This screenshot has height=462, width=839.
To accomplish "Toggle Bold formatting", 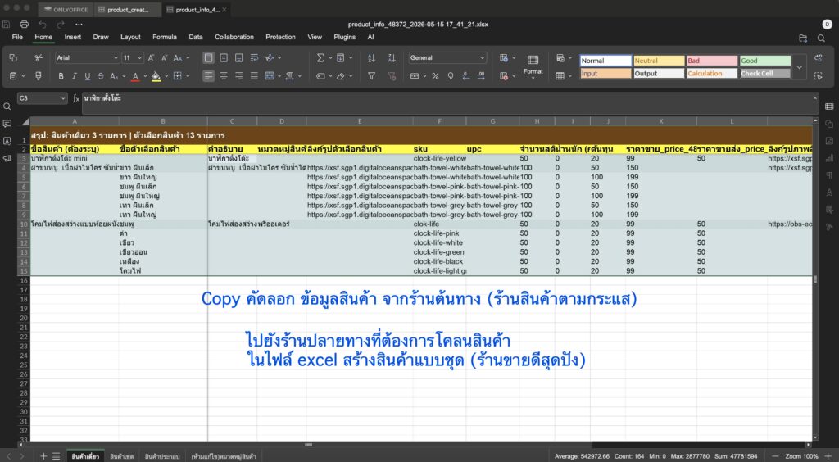I will 61,76.
